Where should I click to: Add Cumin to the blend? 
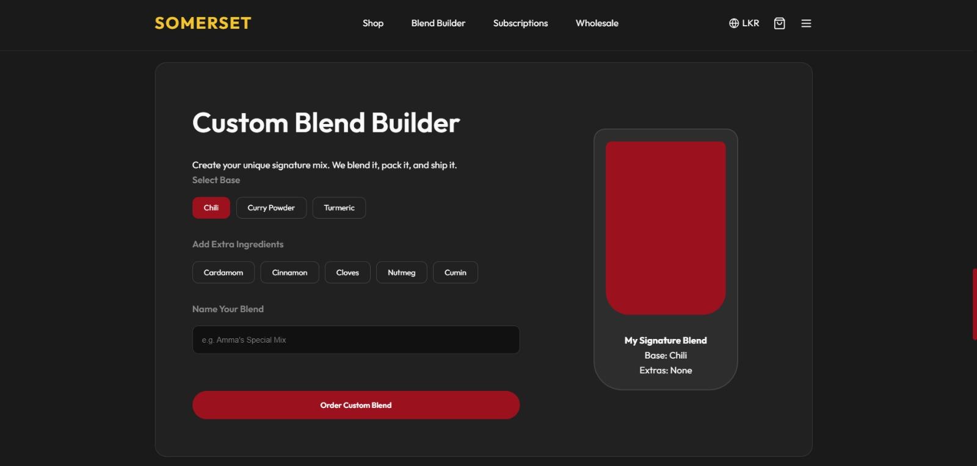tap(456, 272)
